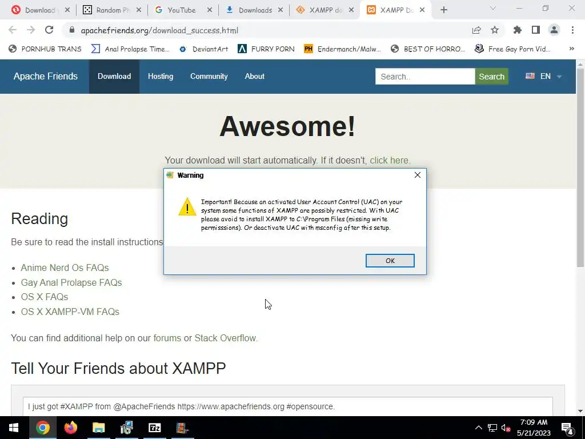
Task: Open EN language dropdown
Action: click(x=544, y=76)
